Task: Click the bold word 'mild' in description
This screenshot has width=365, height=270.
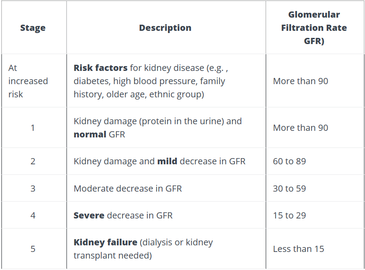Action: tap(167, 161)
